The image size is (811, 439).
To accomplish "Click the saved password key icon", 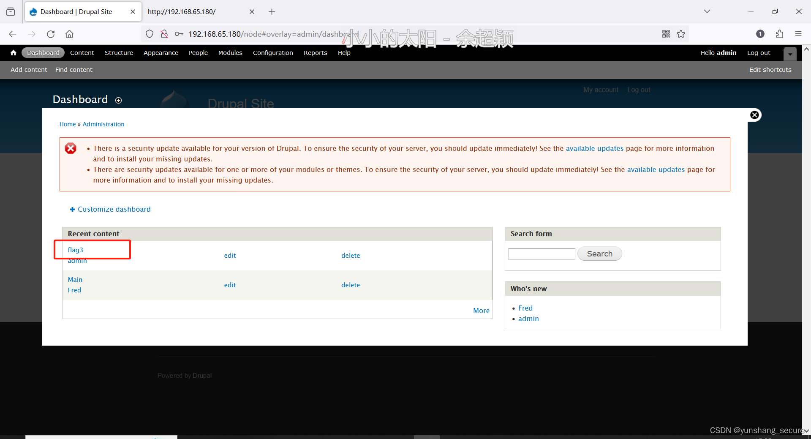I will 179,34.
